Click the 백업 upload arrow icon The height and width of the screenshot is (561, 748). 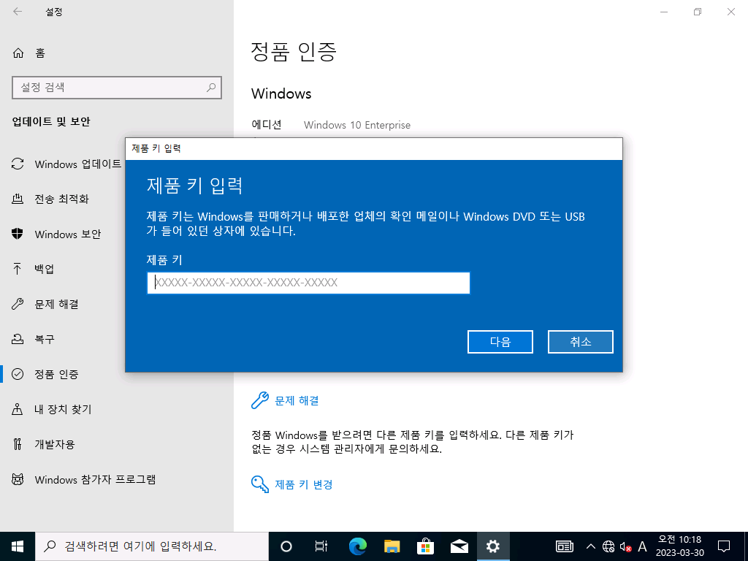[18, 269]
